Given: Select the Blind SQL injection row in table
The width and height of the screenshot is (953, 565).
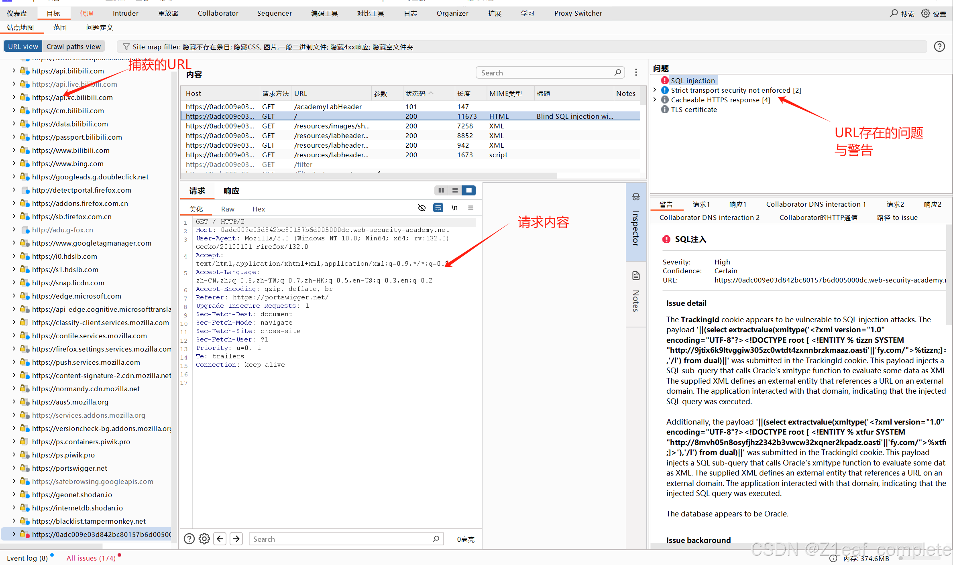Looking at the screenshot, I should click(410, 116).
